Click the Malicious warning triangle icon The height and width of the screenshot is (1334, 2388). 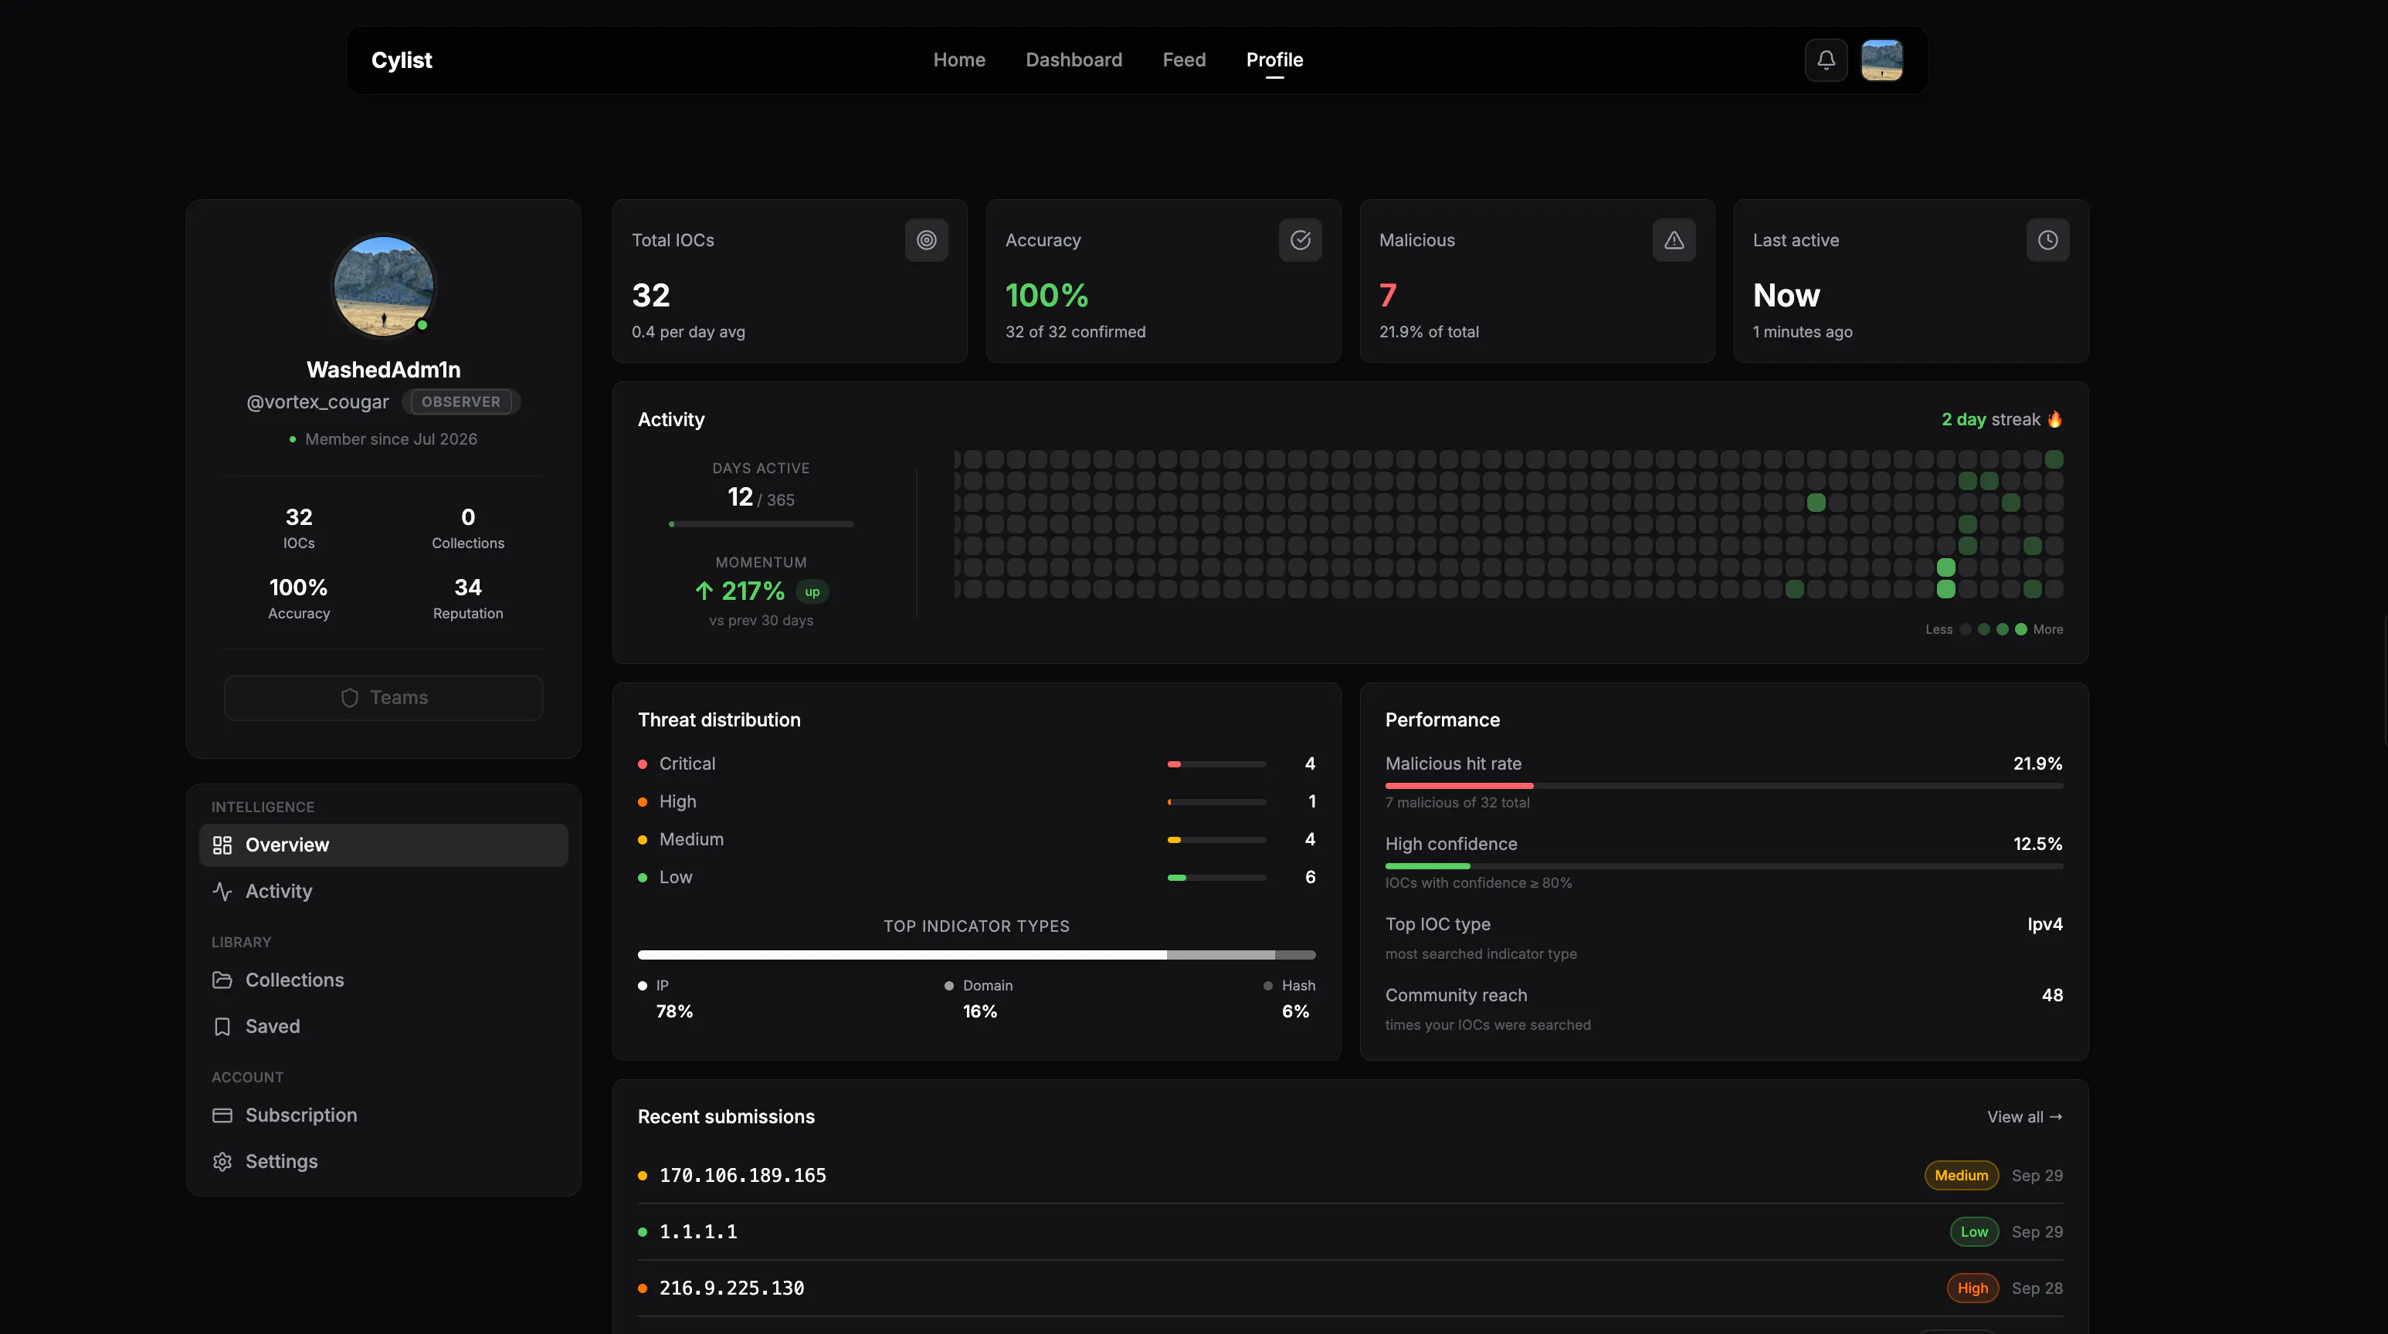(1674, 240)
